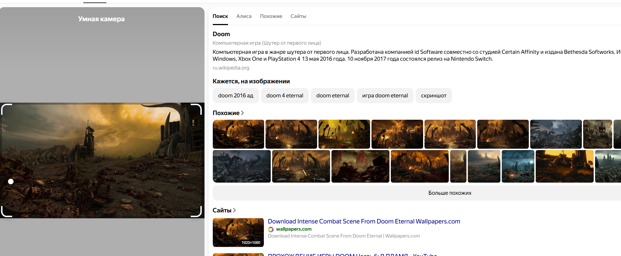
Task: Switch to the Похожие tab
Action: (271, 16)
